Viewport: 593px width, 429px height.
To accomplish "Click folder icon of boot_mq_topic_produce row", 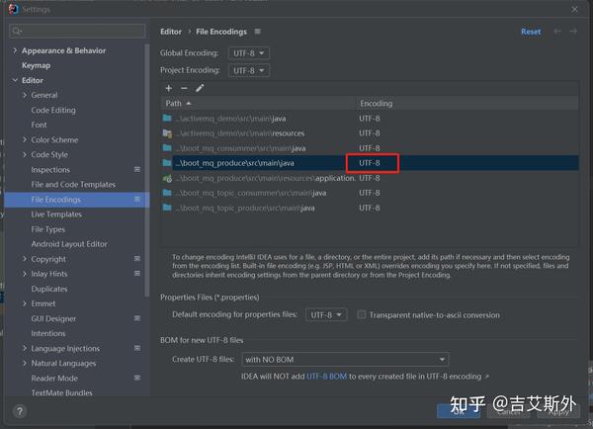I will point(167,208).
